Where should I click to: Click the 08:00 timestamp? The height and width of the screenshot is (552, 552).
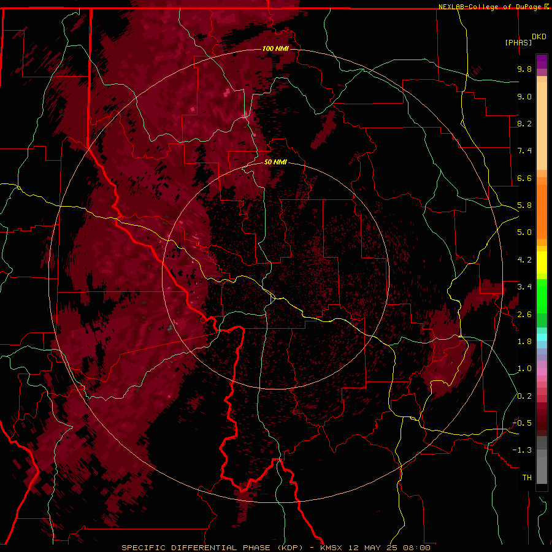tap(417, 548)
